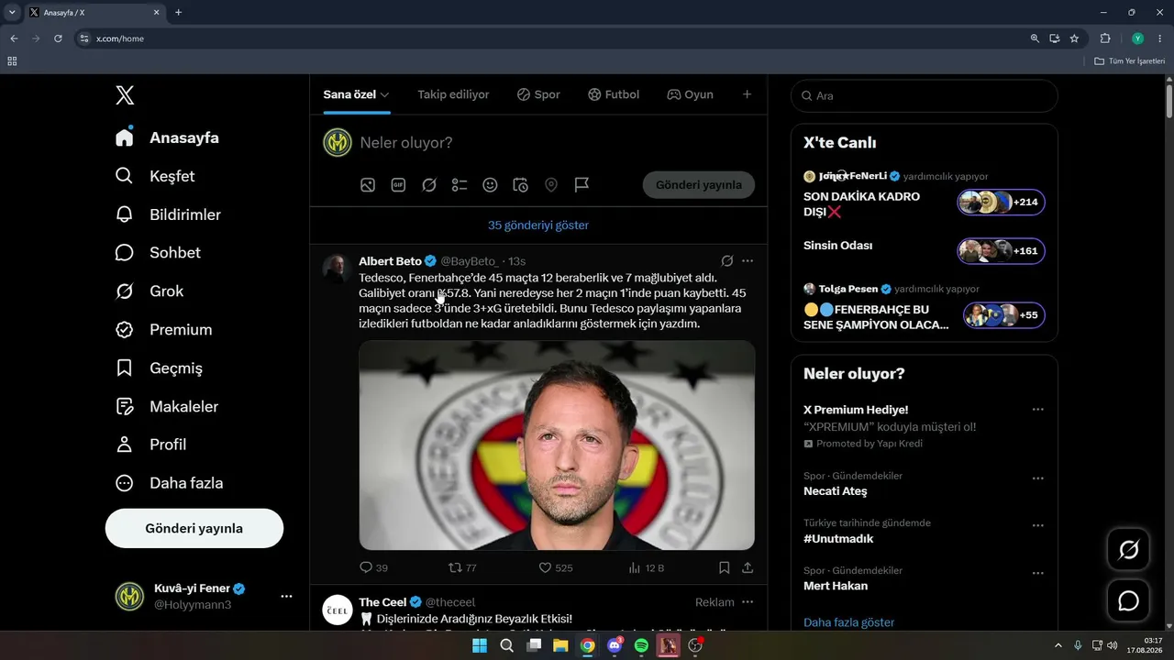Open Grok from the sidebar
The image size is (1174, 660).
(150, 291)
